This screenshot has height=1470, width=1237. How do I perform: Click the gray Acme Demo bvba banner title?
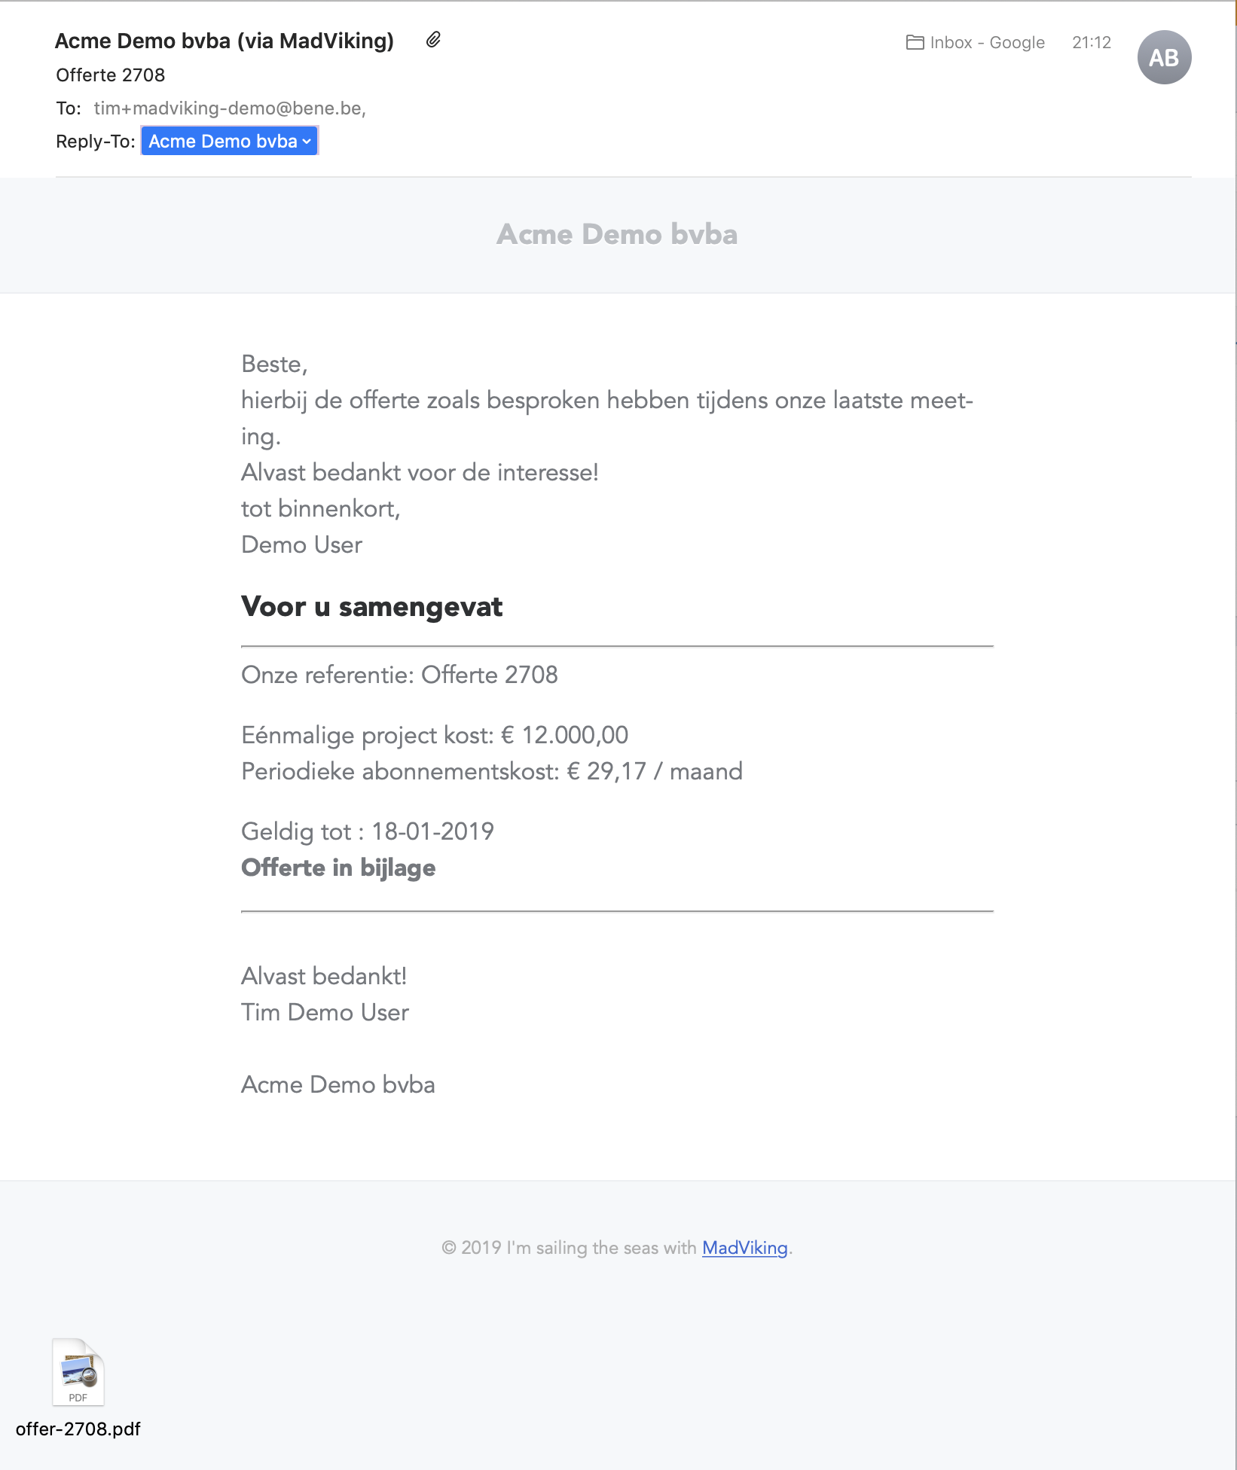617,234
